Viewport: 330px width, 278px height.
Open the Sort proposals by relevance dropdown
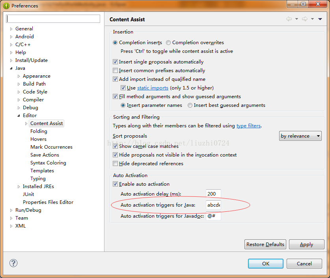coord(300,136)
